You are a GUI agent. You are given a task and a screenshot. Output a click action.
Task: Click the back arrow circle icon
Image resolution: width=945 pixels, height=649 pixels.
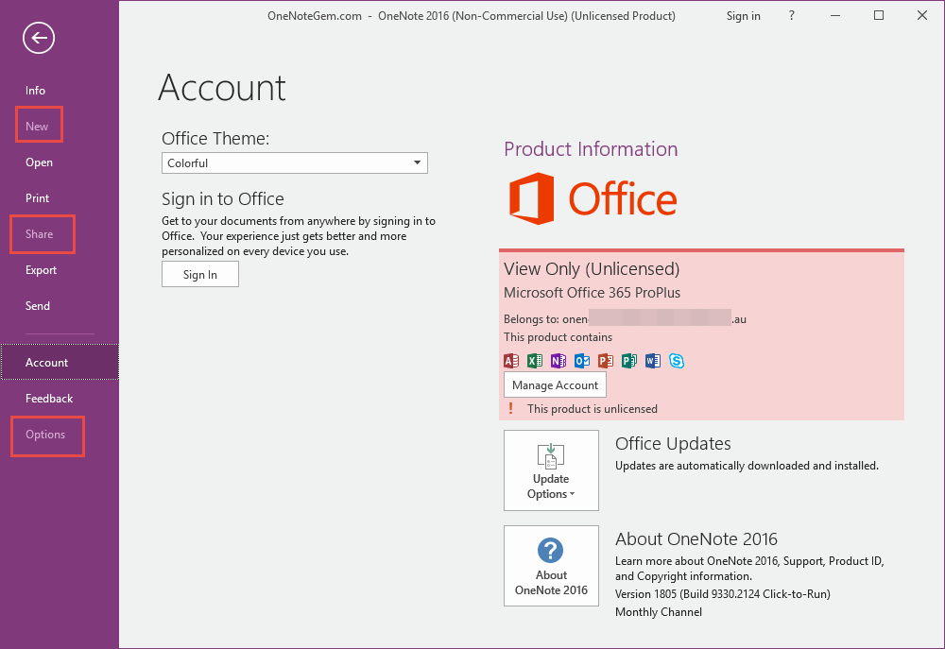coord(39,38)
